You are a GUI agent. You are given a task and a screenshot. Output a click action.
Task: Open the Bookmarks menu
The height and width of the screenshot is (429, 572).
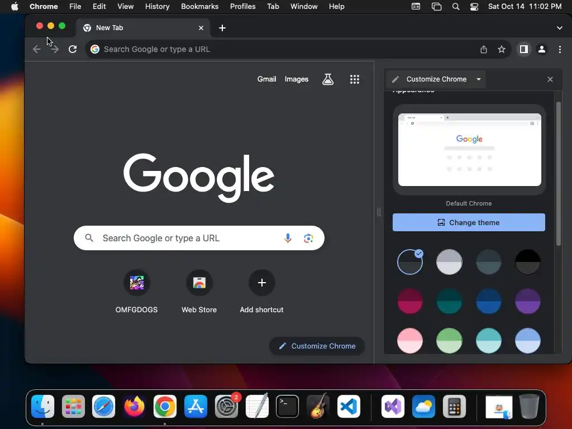click(199, 7)
